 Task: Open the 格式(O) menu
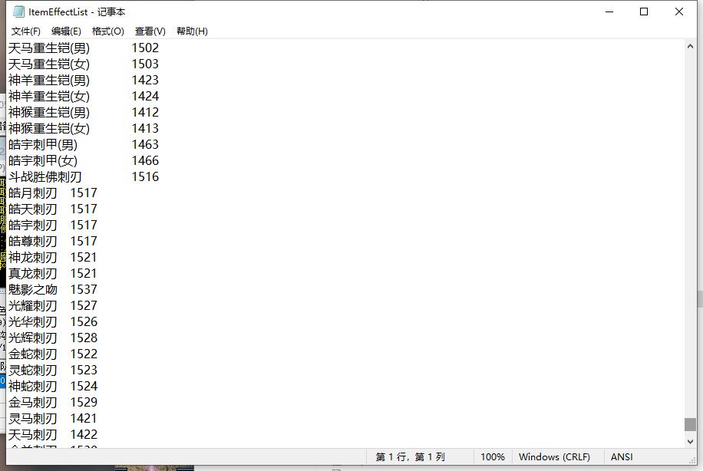click(x=107, y=31)
